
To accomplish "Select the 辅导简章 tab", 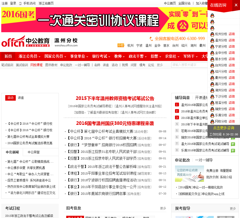I will pyautogui.click(x=182, y=98).
